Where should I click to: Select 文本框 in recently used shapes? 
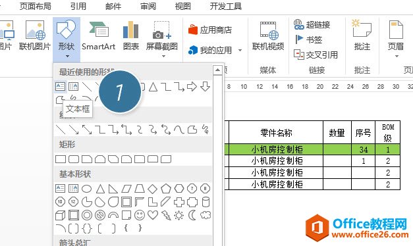(61, 86)
